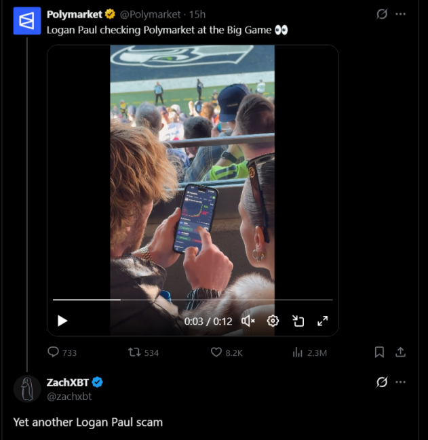Click the 15h post timestamp
The width and height of the screenshot is (428, 440).
(x=197, y=14)
